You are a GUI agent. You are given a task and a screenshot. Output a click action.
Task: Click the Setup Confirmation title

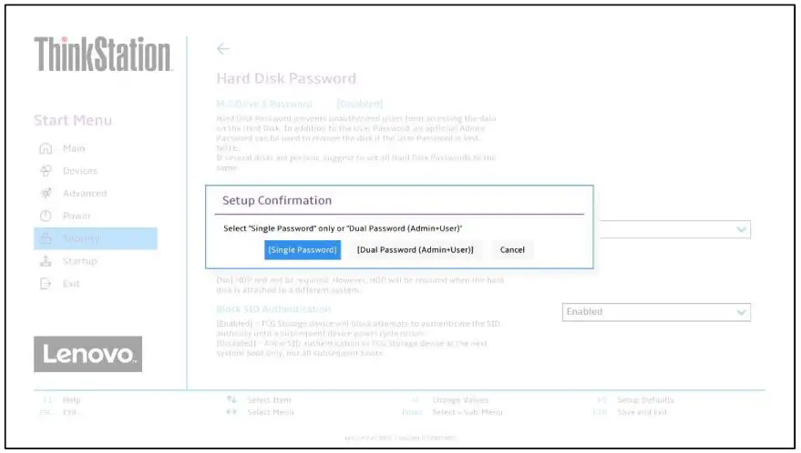pyautogui.click(x=277, y=200)
